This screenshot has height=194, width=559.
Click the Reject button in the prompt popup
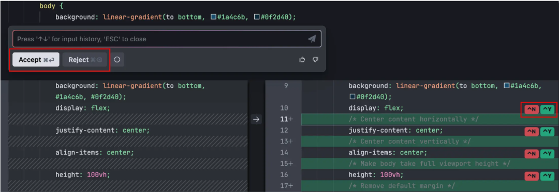point(85,60)
